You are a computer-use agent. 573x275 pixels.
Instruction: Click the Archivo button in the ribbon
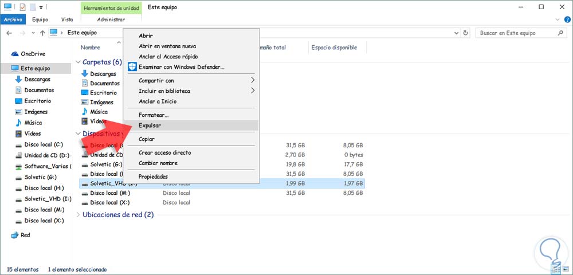coord(13,19)
